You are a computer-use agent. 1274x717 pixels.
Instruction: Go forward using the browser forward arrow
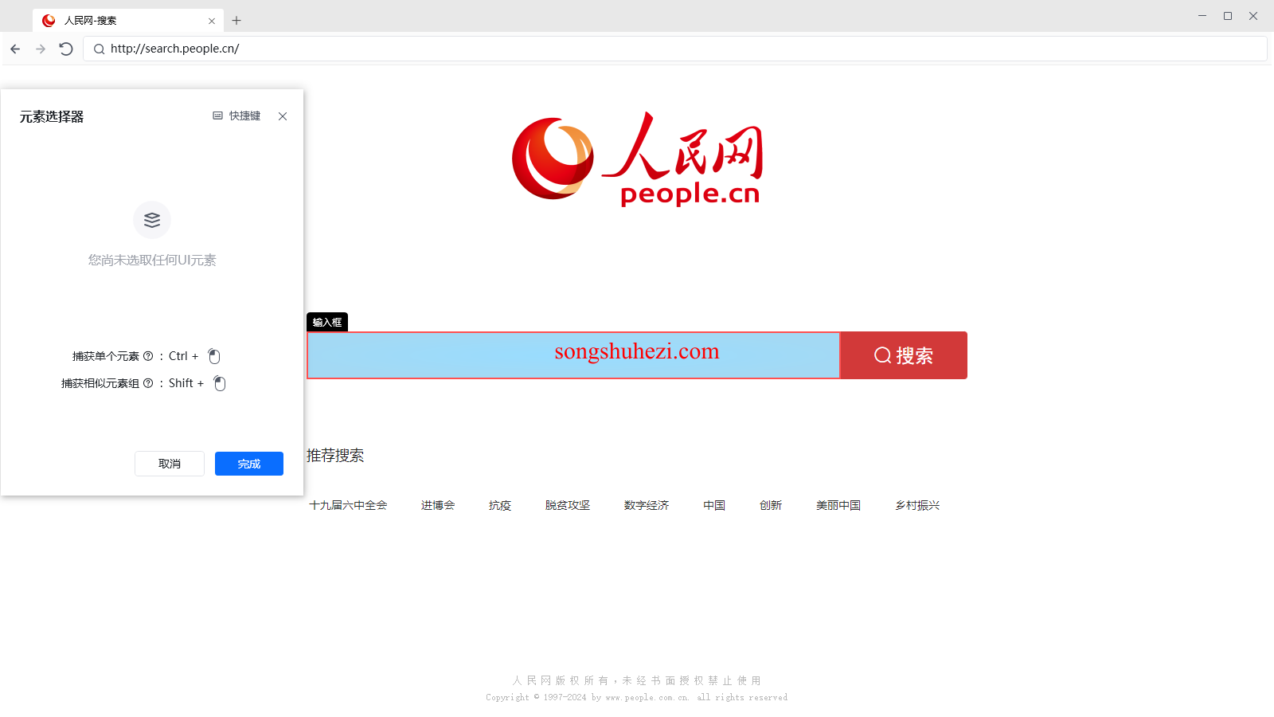[41, 49]
